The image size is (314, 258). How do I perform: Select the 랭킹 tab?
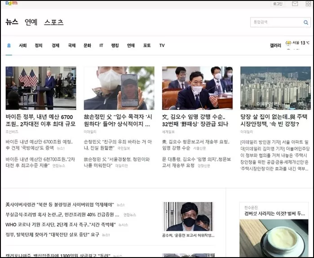point(115,45)
